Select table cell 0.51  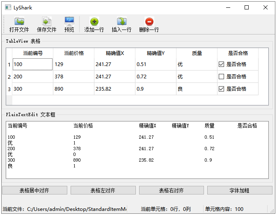pos(156,64)
